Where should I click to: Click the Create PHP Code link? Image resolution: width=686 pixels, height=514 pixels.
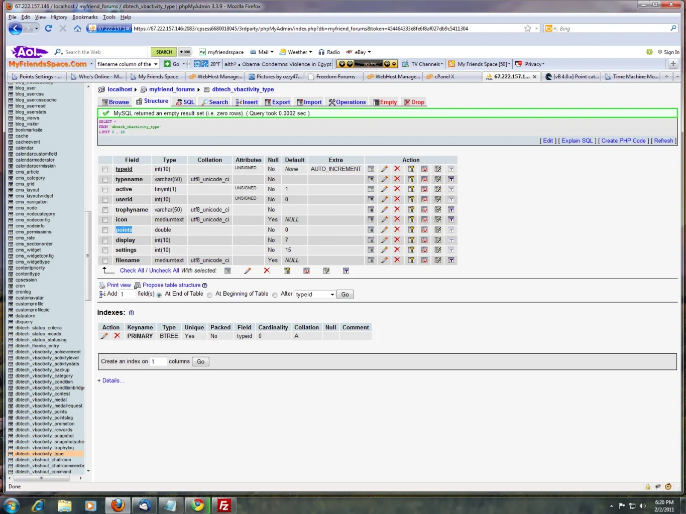click(x=623, y=141)
